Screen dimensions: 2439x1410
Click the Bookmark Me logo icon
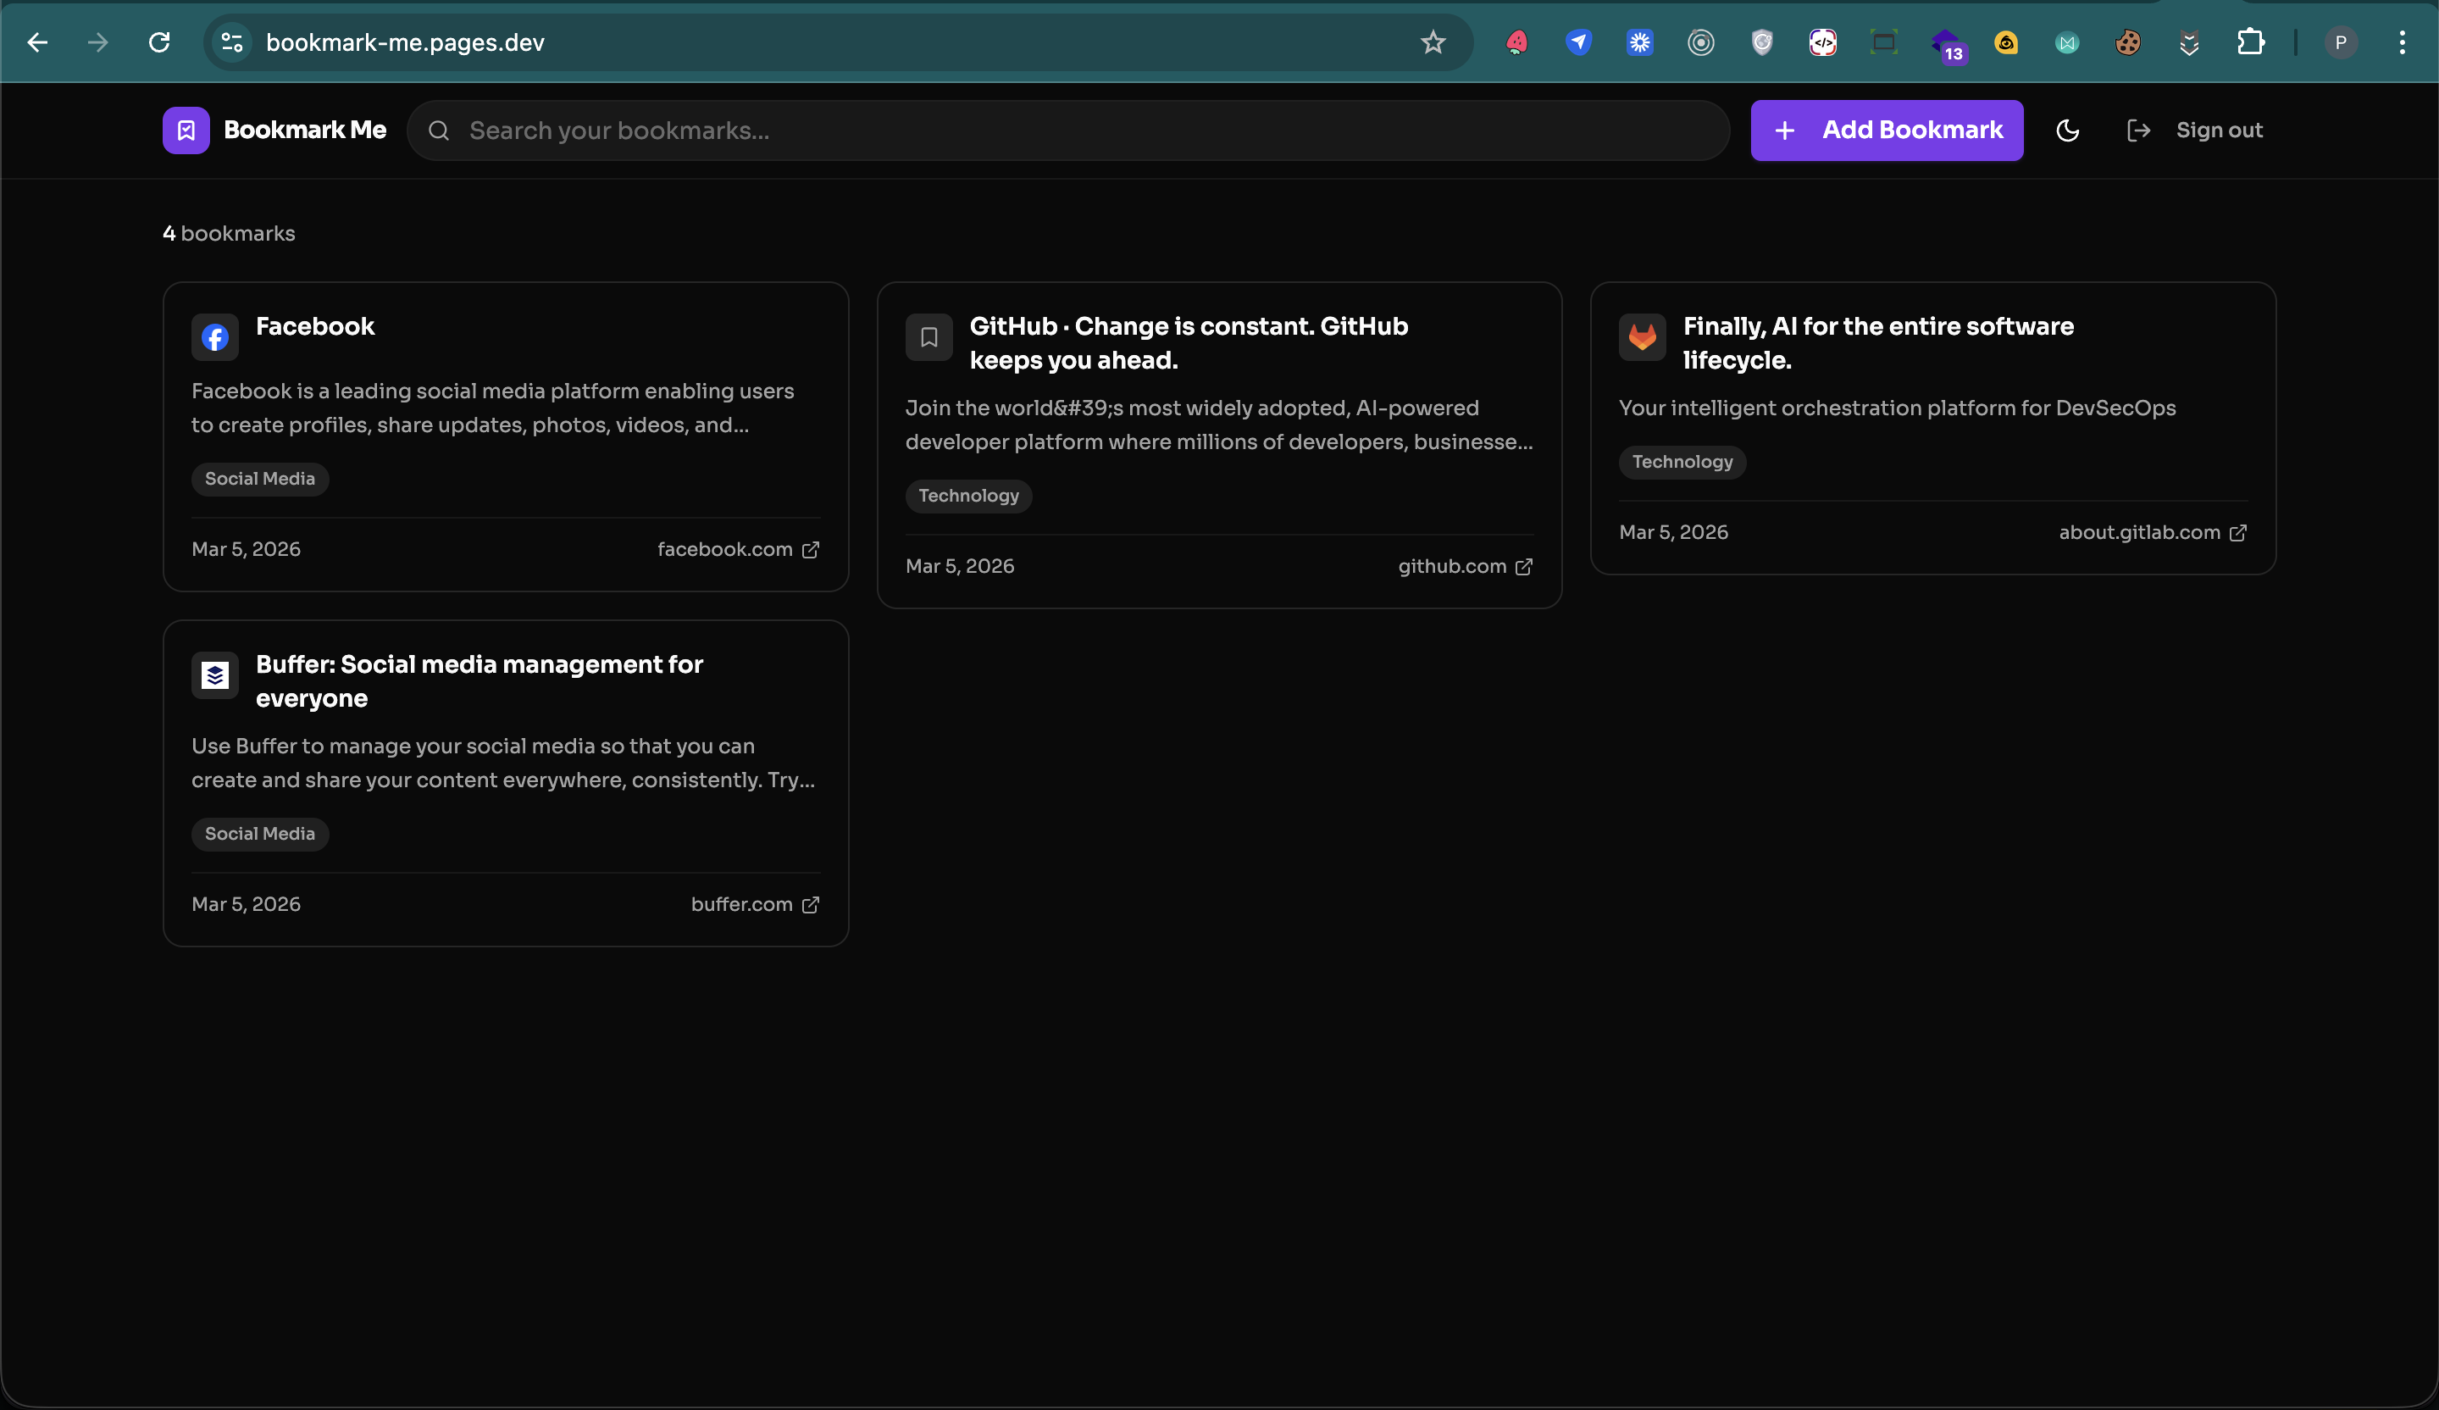coord(186,130)
